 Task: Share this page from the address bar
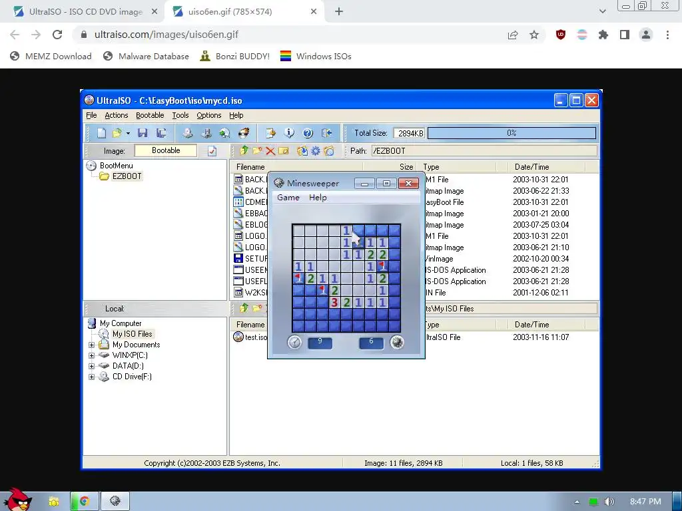pyautogui.click(x=513, y=35)
